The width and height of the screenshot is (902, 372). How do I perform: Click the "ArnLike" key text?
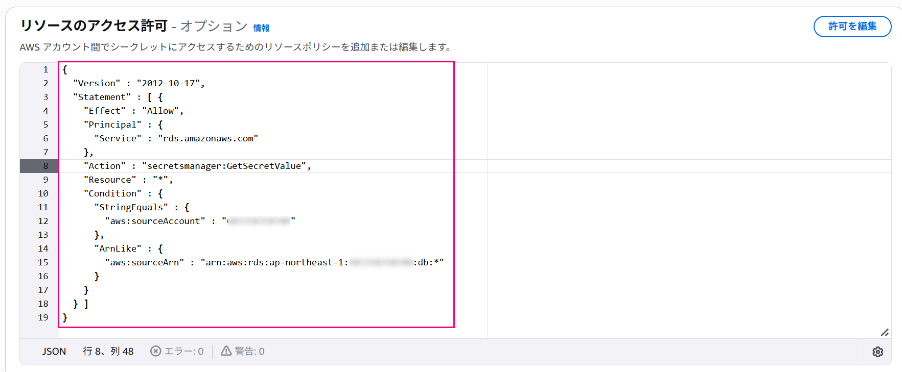(x=118, y=249)
